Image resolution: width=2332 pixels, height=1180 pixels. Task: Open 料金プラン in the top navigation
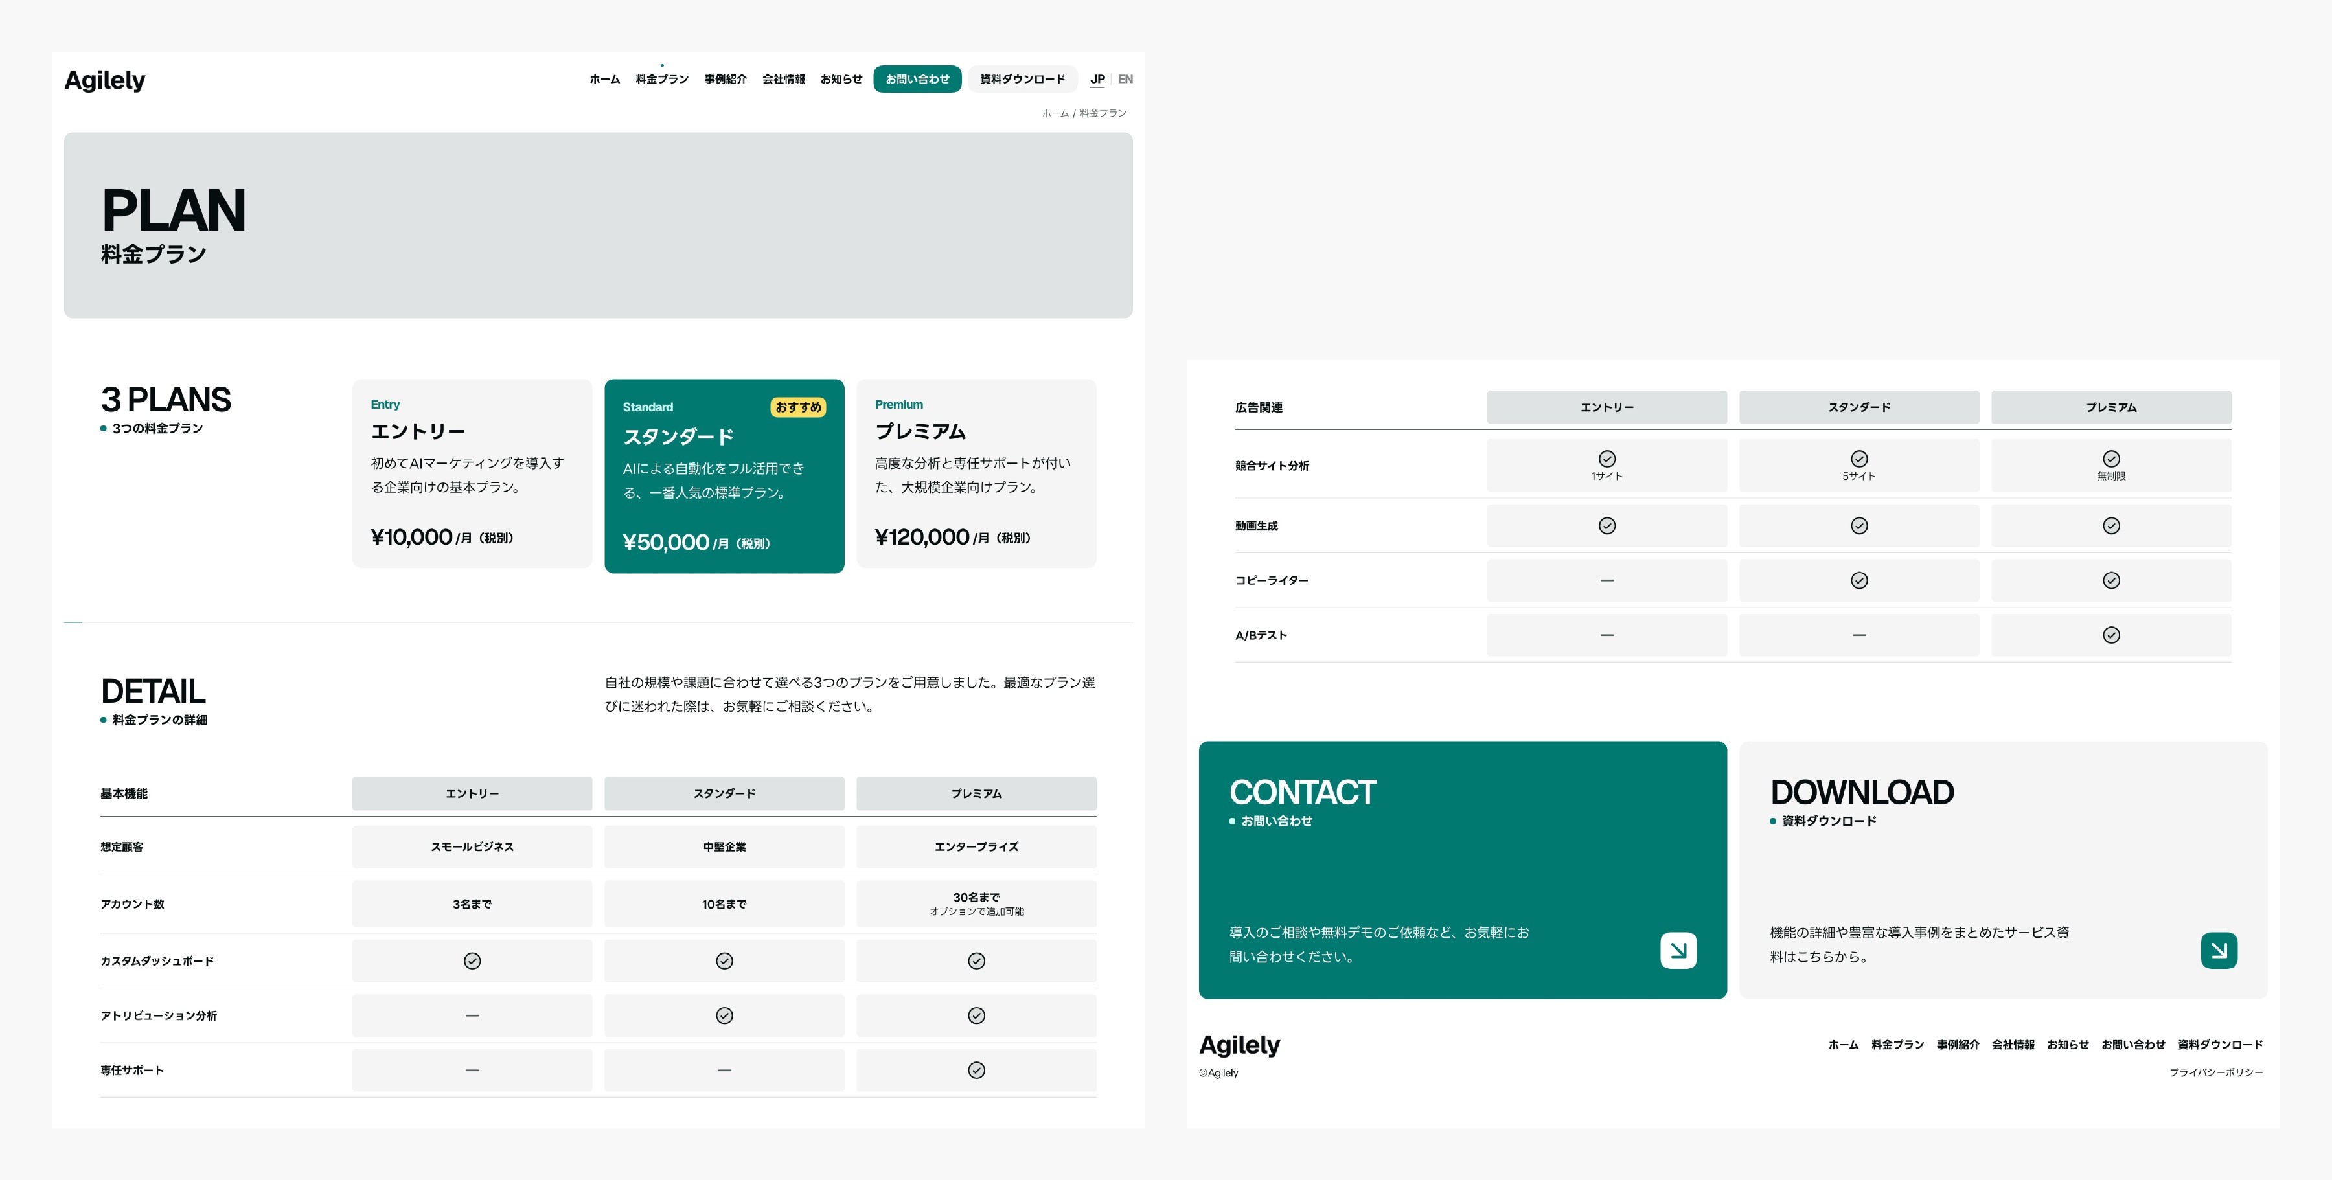coord(662,80)
